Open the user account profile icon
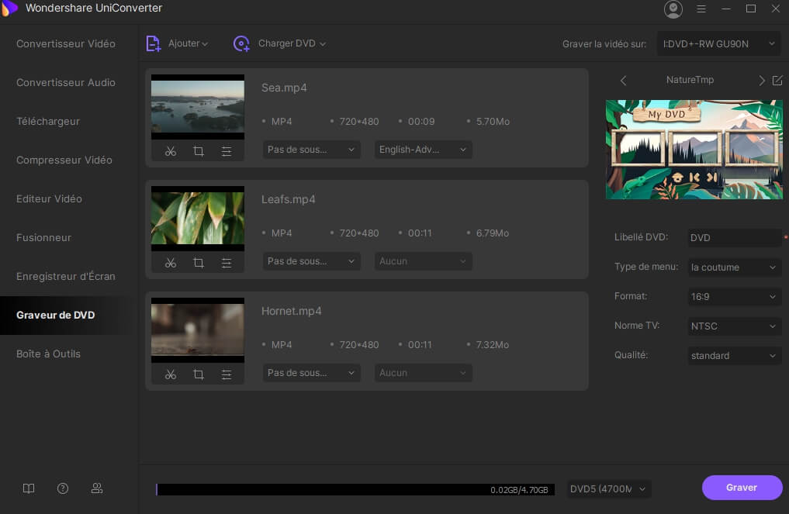The height and width of the screenshot is (514, 789). coord(673,9)
